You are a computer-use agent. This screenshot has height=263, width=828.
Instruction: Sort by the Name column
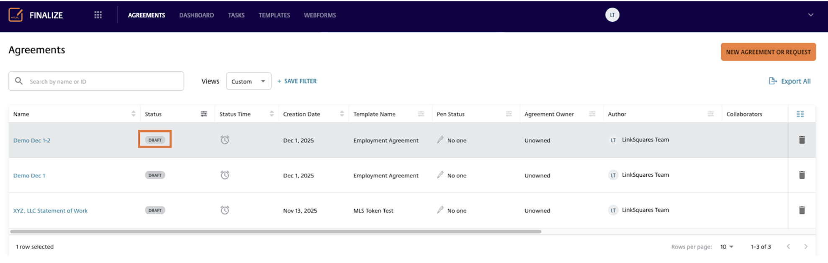(x=133, y=114)
